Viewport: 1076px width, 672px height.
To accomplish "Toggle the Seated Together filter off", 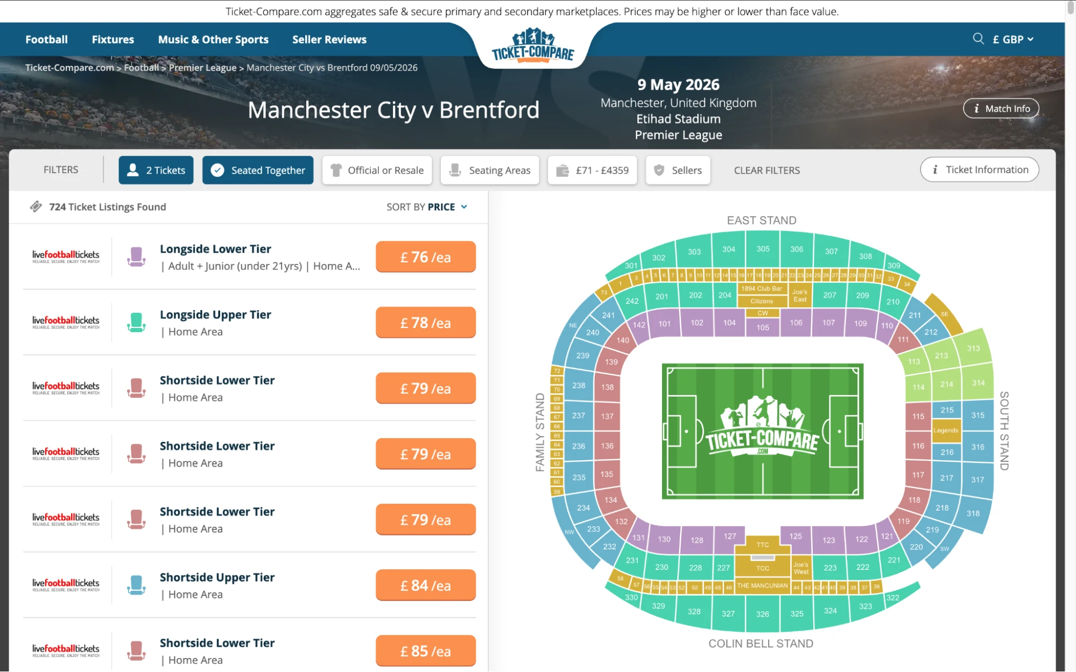I will (258, 170).
